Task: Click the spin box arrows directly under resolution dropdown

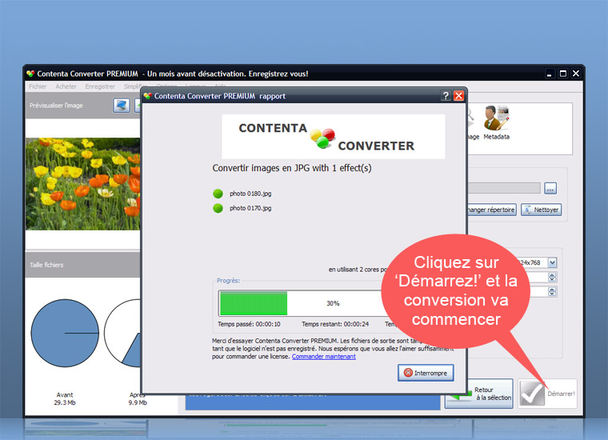Action: coord(553,277)
